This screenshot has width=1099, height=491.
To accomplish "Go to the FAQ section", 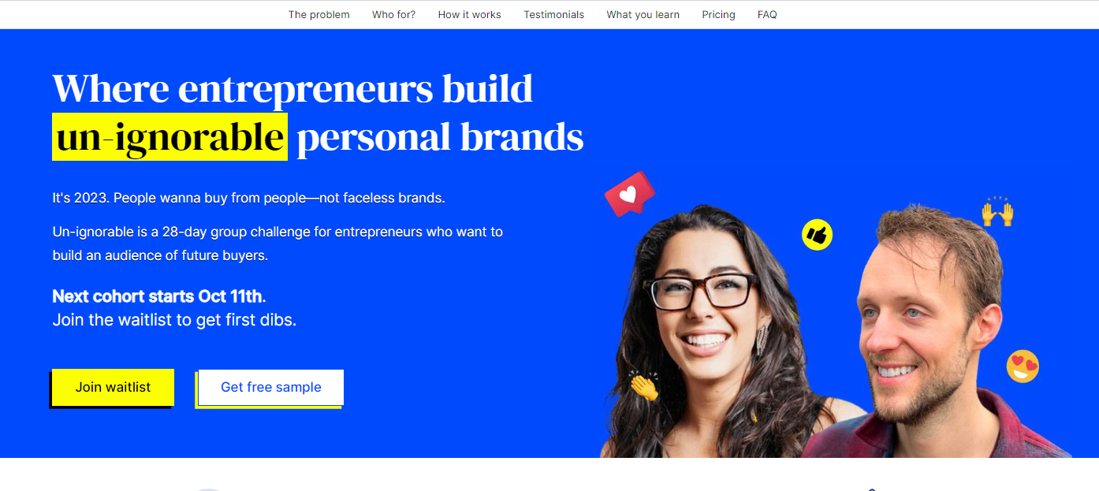I will click(x=767, y=14).
